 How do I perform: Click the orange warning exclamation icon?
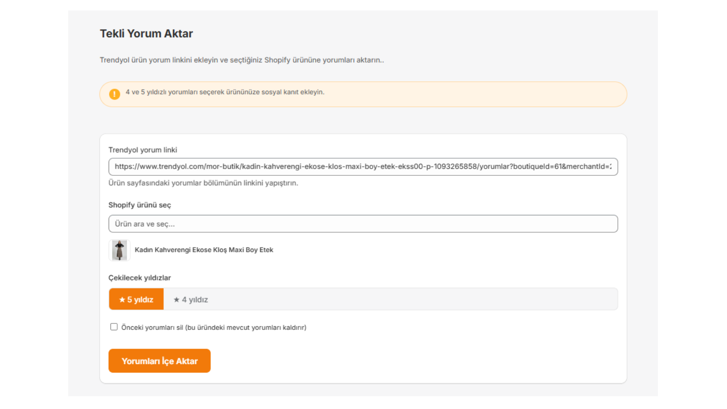click(x=115, y=94)
